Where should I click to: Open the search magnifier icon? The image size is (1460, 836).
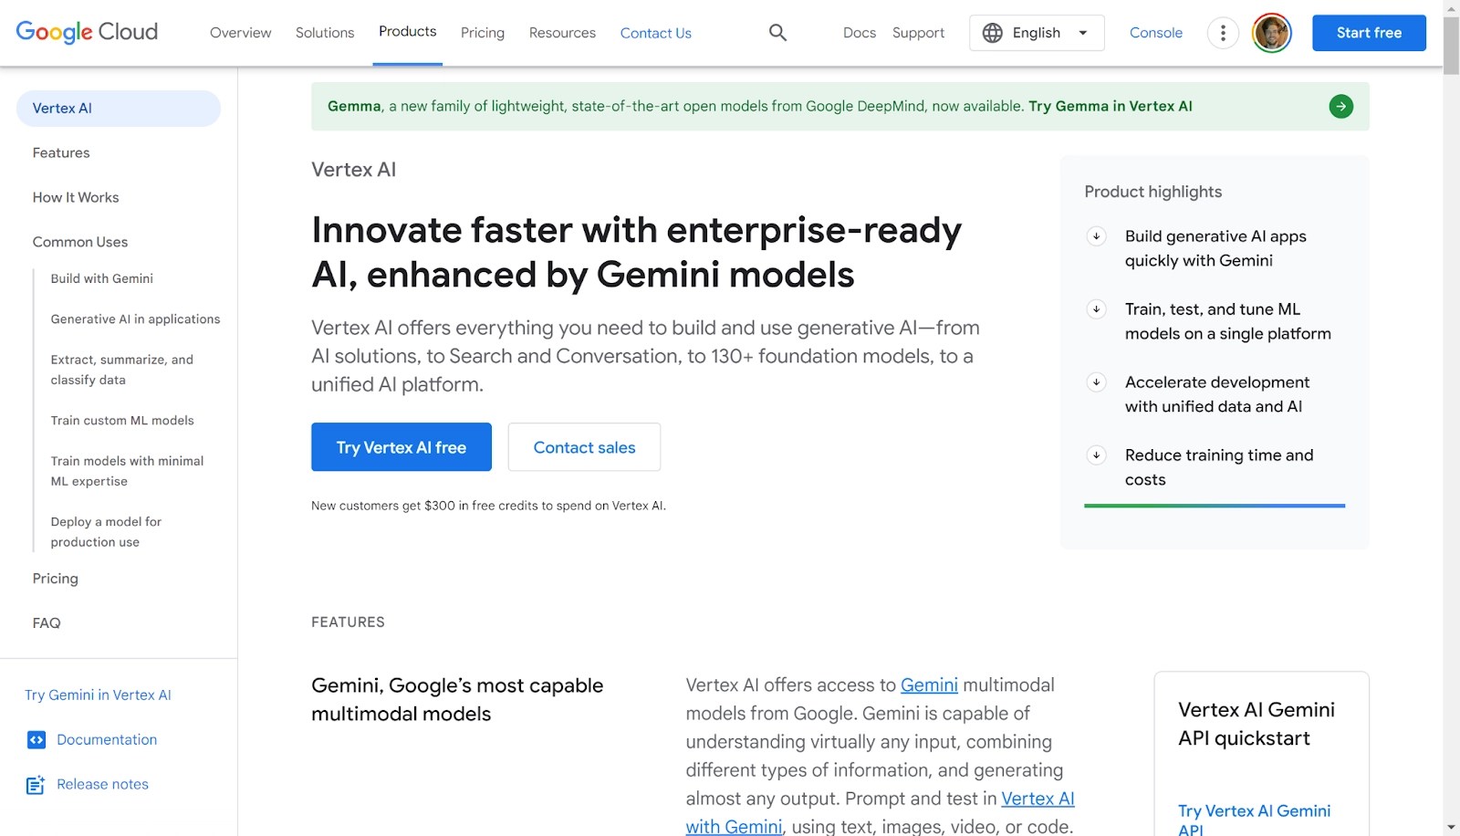click(x=777, y=33)
